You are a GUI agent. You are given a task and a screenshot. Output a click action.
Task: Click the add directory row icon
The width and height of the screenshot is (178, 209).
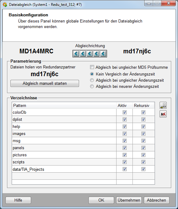(x=163, y=105)
